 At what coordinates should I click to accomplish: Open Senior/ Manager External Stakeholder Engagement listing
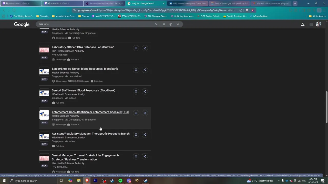pos(86,157)
